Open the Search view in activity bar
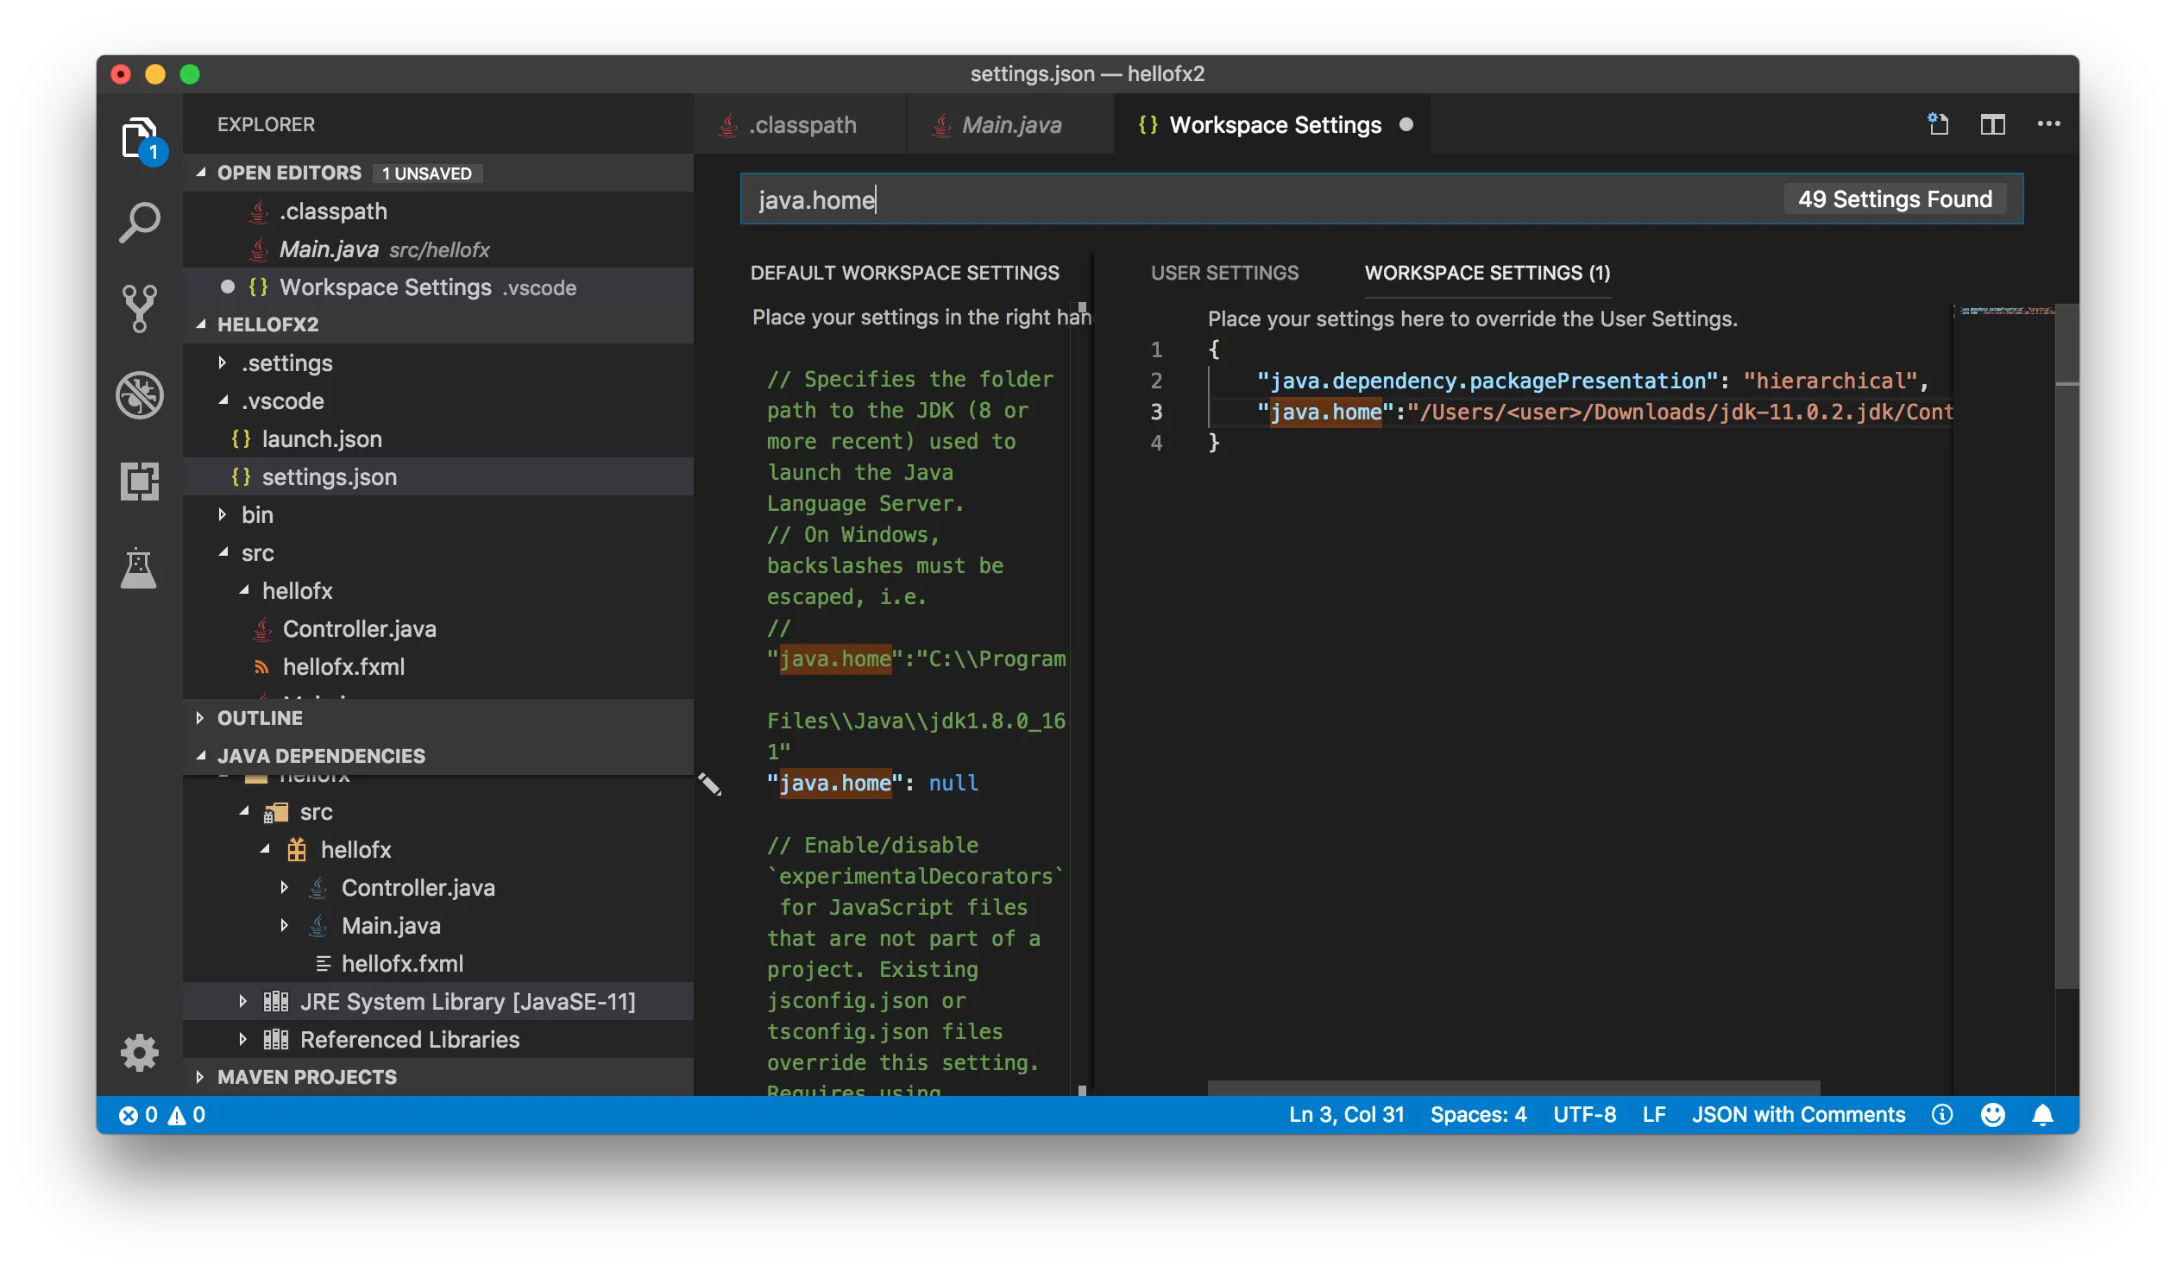 [x=139, y=222]
